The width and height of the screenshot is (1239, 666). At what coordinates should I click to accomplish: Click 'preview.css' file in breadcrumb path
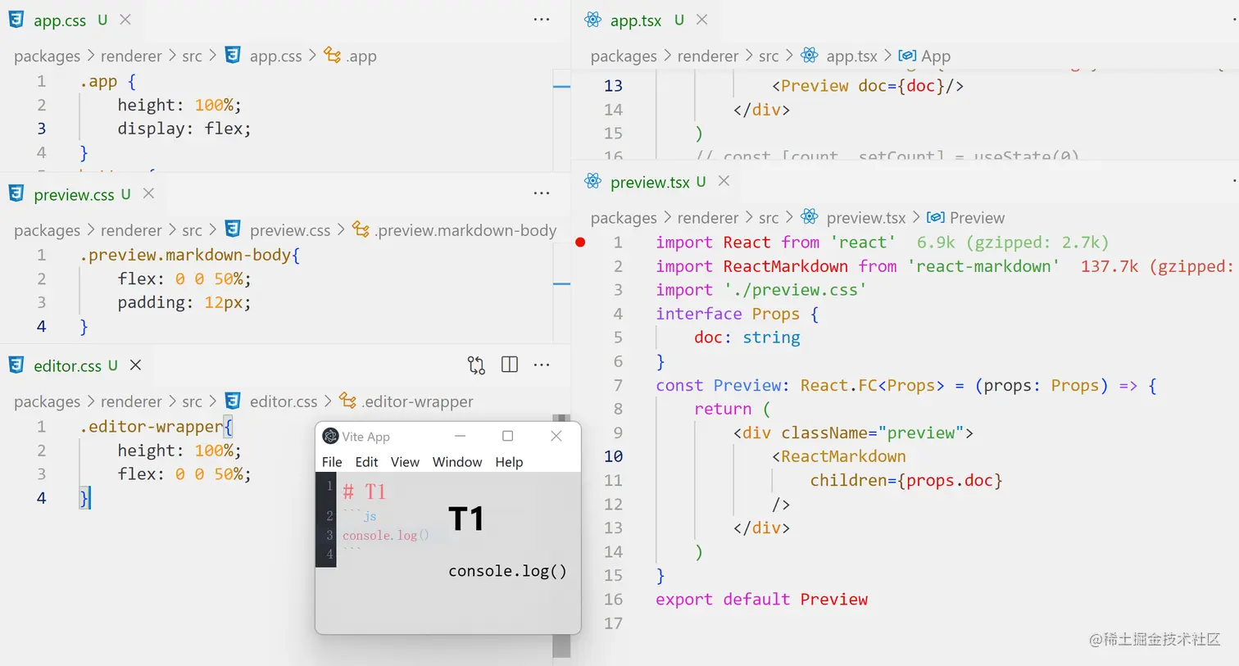point(290,231)
